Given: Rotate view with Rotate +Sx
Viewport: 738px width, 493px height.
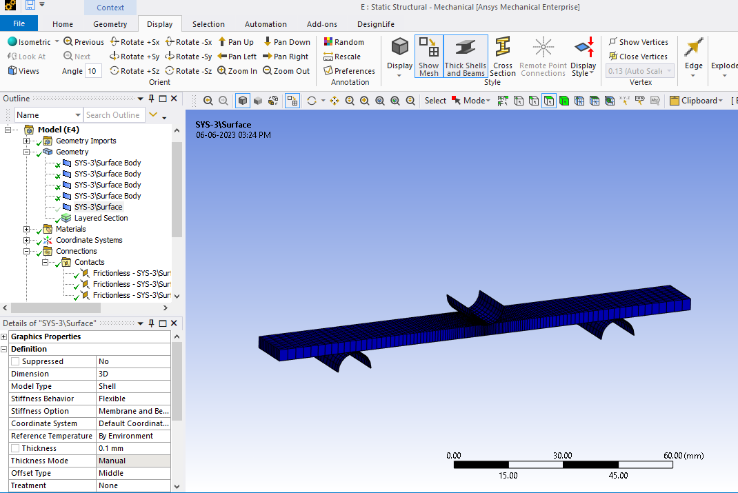Looking at the screenshot, I should (135, 42).
